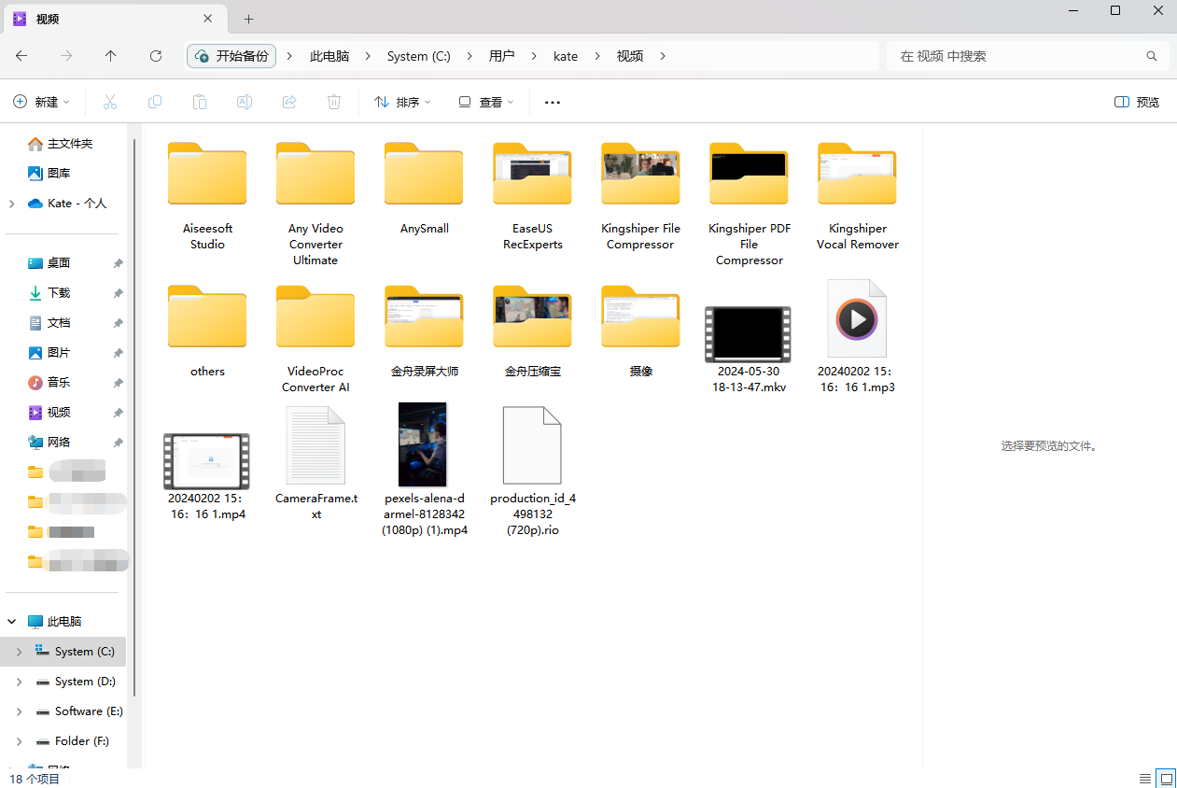Select the others folder
The height and width of the screenshot is (788, 1177).
point(207,331)
